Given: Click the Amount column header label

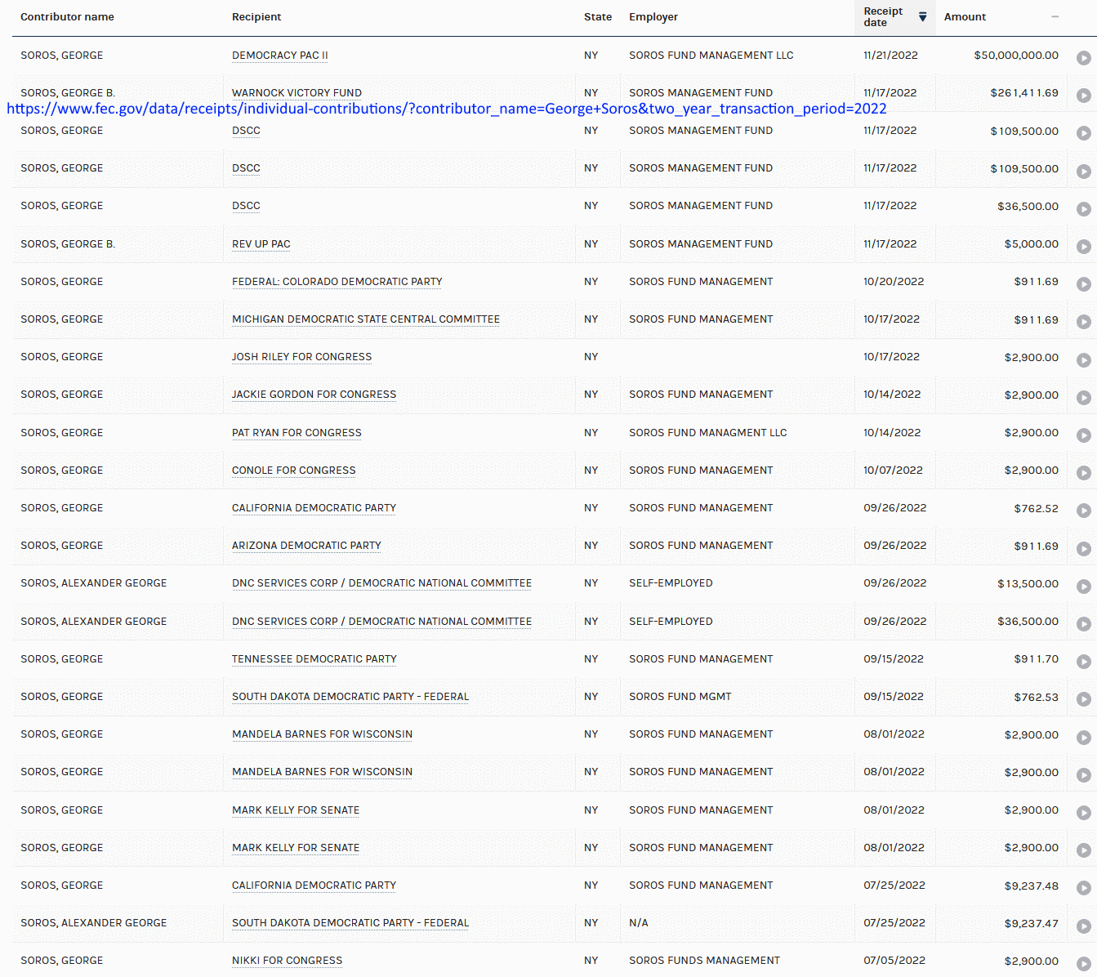Looking at the screenshot, I should (x=965, y=17).
